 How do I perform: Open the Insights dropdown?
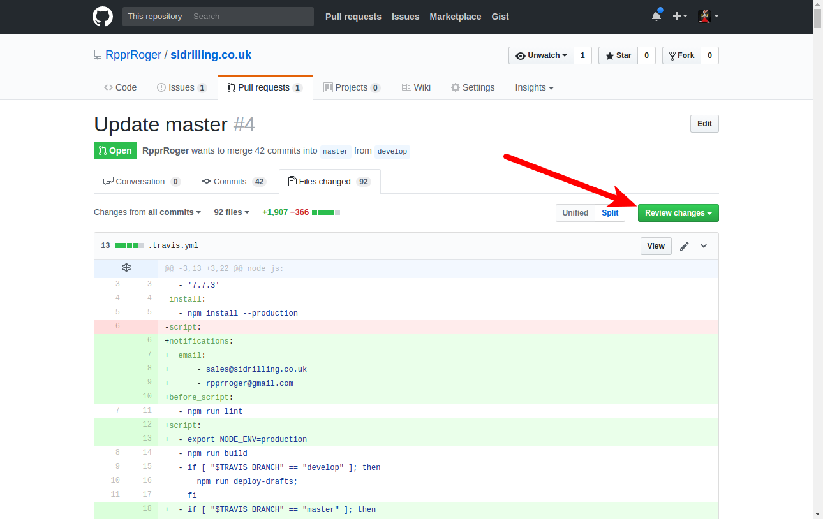click(534, 87)
